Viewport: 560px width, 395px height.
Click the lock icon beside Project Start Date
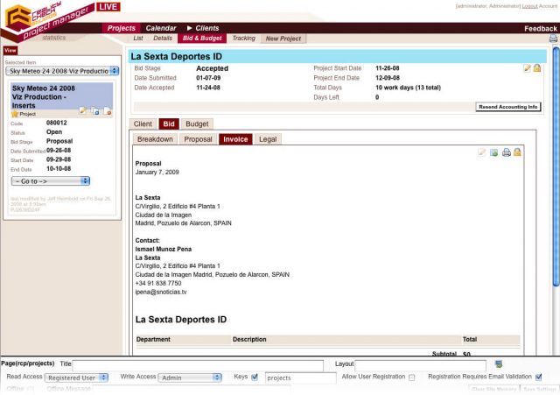point(536,68)
